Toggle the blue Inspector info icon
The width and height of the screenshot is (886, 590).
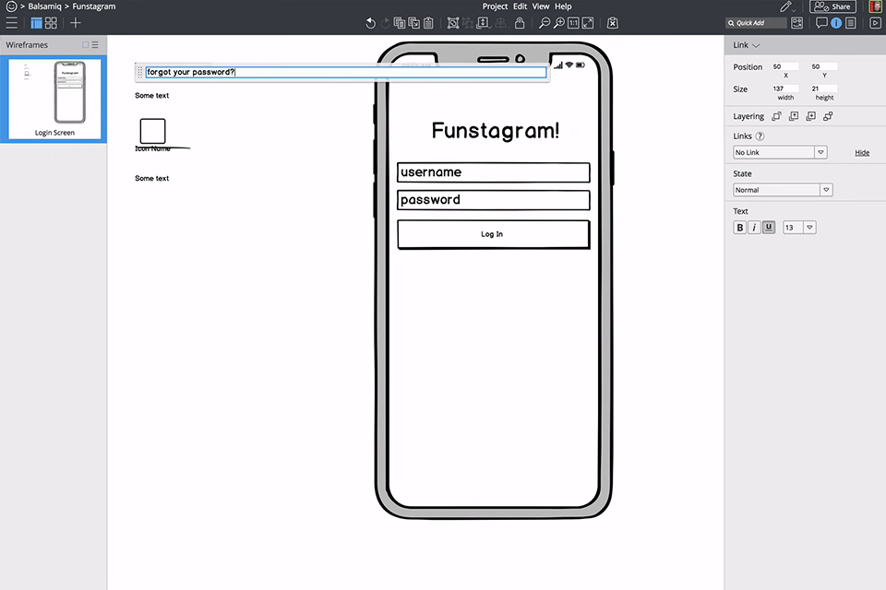(x=836, y=23)
